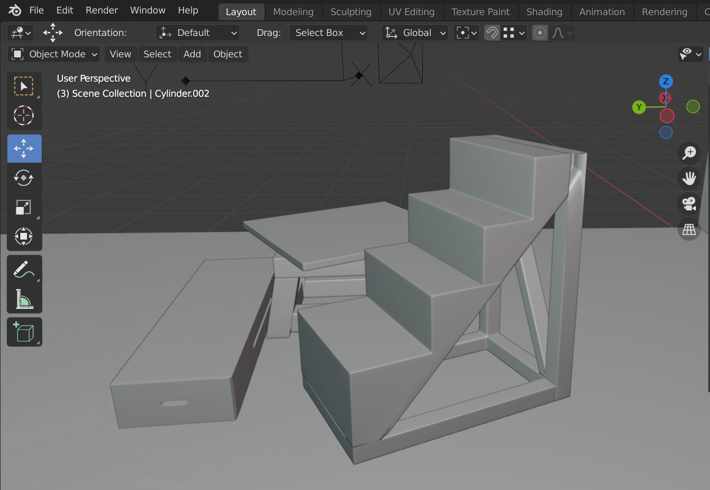This screenshot has height=490, width=710.
Task: Switch to the Texture Paint workspace tab
Action: pyautogui.click(x=480, y=12)
